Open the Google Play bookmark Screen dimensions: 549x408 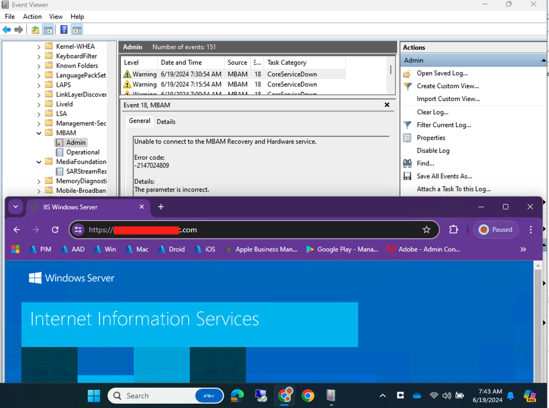[343, 249]
